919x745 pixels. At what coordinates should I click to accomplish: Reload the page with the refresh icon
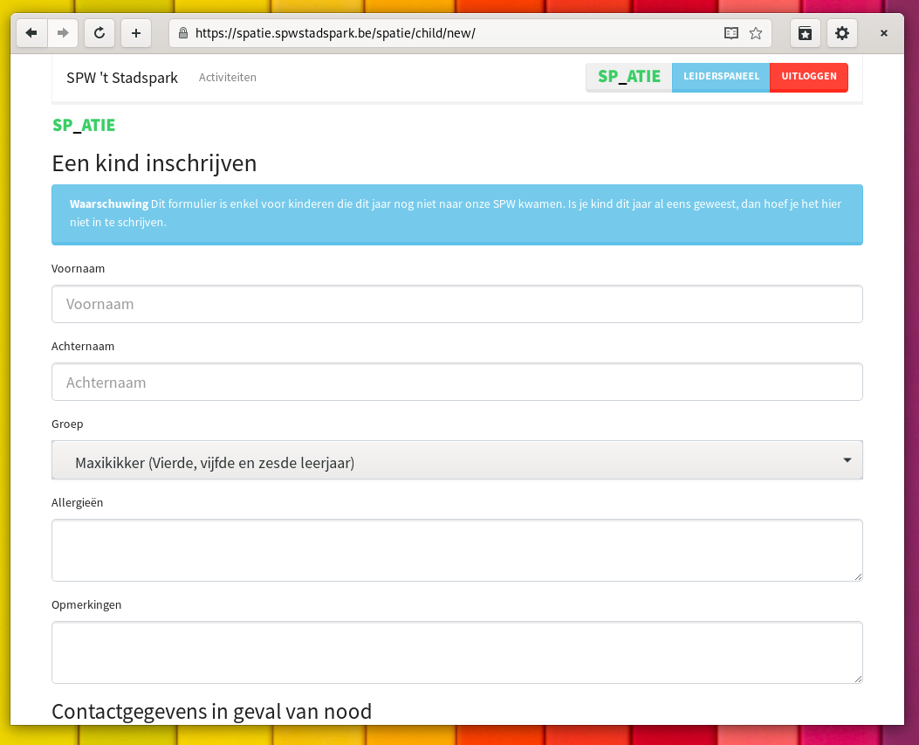[x=99, y=33]
